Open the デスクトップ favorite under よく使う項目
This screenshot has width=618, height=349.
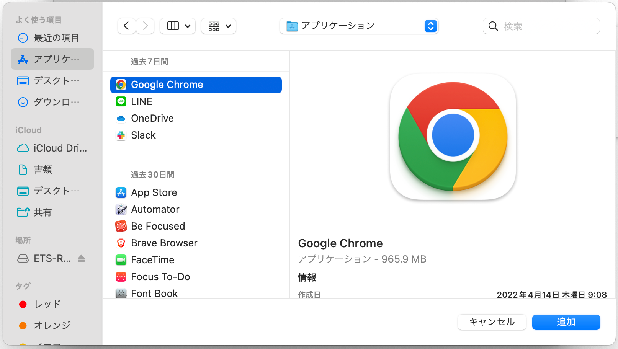pos(52,81)
